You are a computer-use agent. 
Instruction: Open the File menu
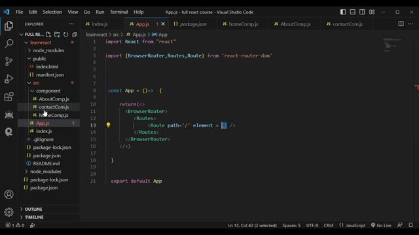pyautogui.click(x=19, y=12)
